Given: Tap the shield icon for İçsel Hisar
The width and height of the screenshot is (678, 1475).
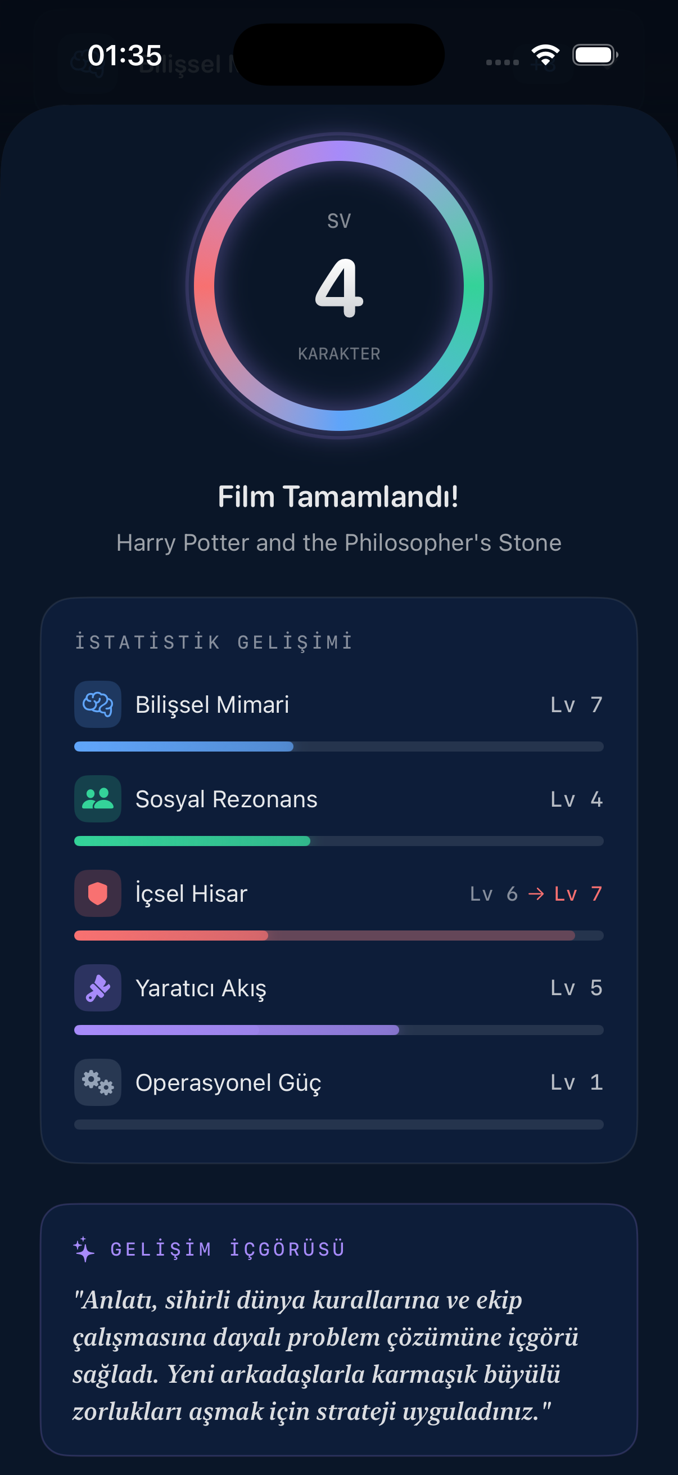Looking at the screenshot, I should pyautogui.click(x=97, y=893).
